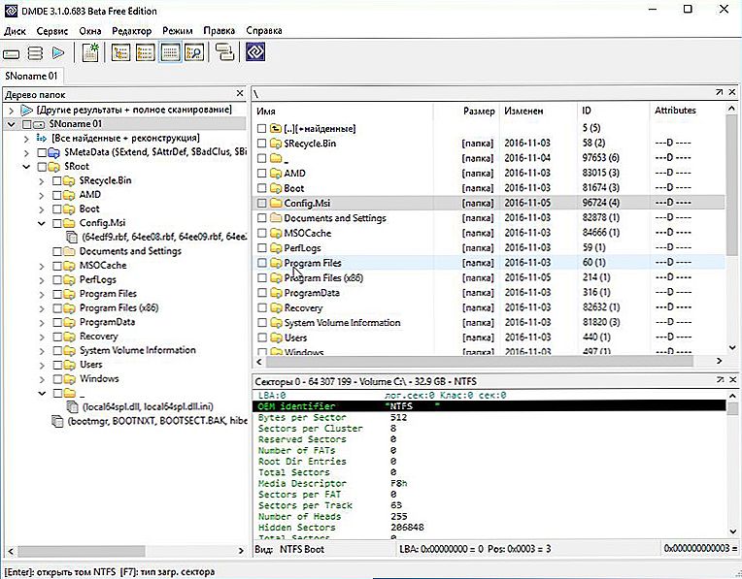
Task: Expand the other results full scan node
Action: coord(12,111)
